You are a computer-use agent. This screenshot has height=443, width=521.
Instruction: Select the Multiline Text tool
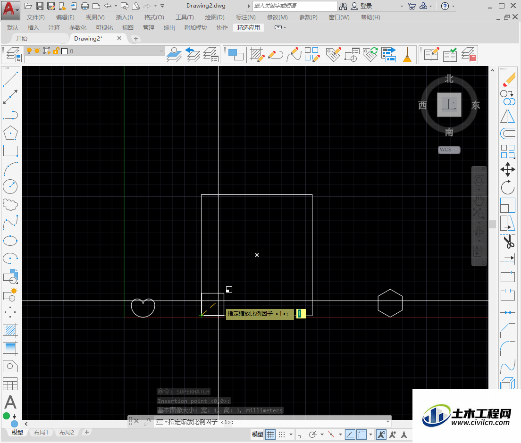click(x=10, y=402)
